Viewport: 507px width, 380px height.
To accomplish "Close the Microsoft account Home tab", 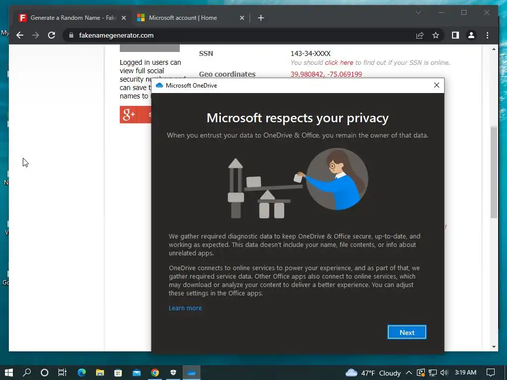I will pos(242,18).
